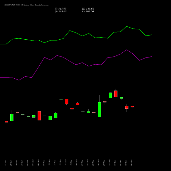Select the open value O: 113.65
Screen dimensions: 171x171
point(61,12)
